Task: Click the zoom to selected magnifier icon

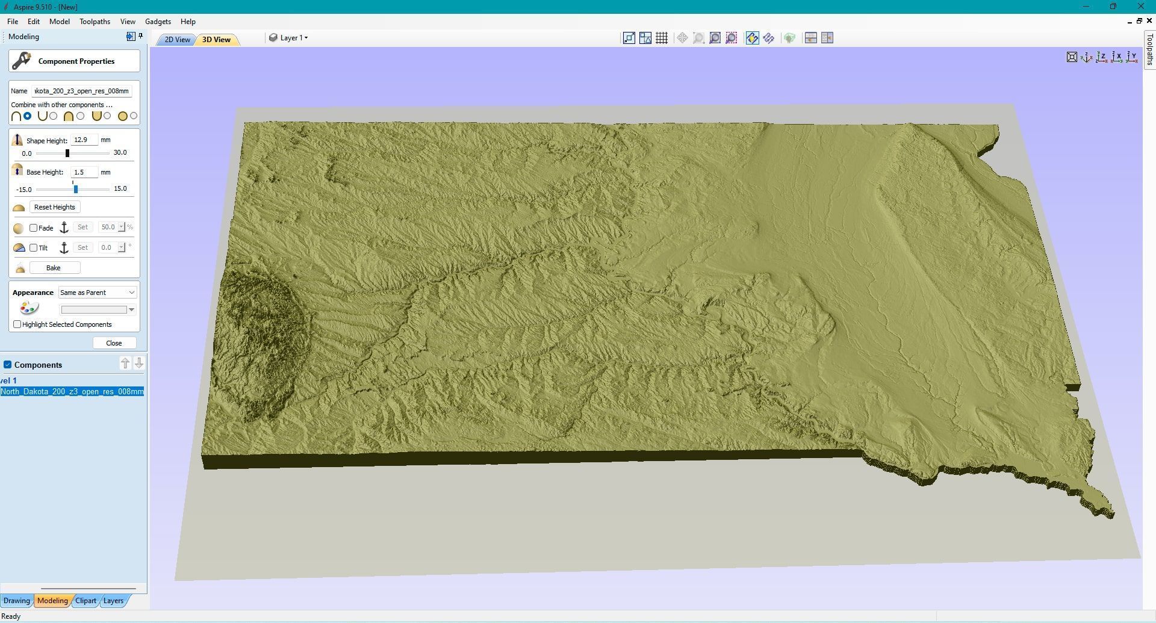Action: [731, 38]
